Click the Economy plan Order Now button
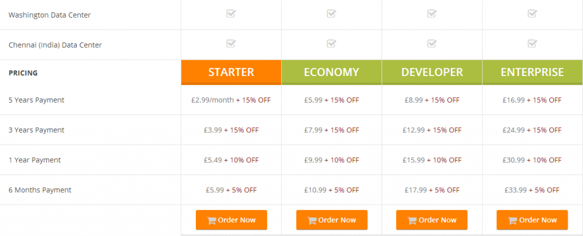Screen dimensions: 583x236 (x=332, y=220)
